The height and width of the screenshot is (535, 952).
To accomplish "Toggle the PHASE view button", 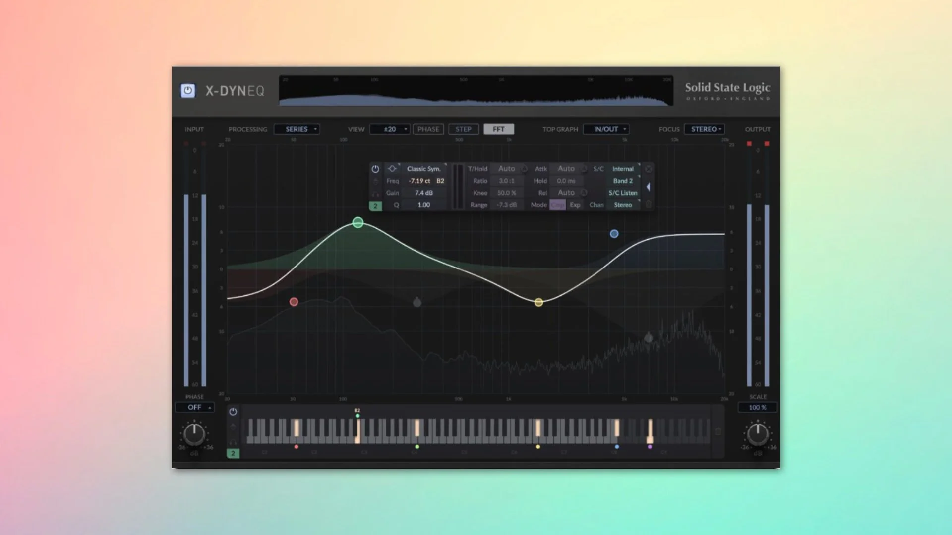I will pos(428,129).
